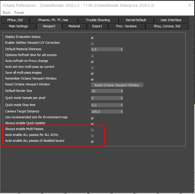Click the Camera Target Distance spinner arrows
The height and width of the screenshot is (194, 195).
pos(122,112)
